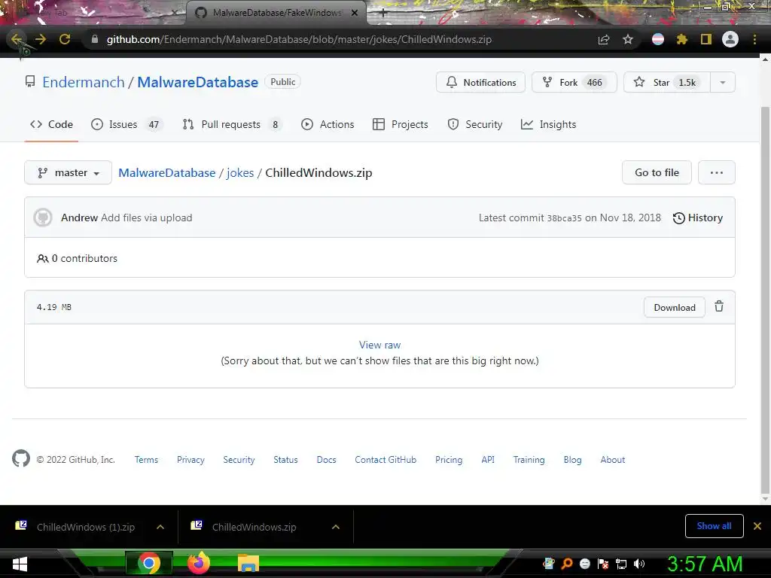Click the repository book icon near Endermanch

pyautogui.click(x=30, y=81)
